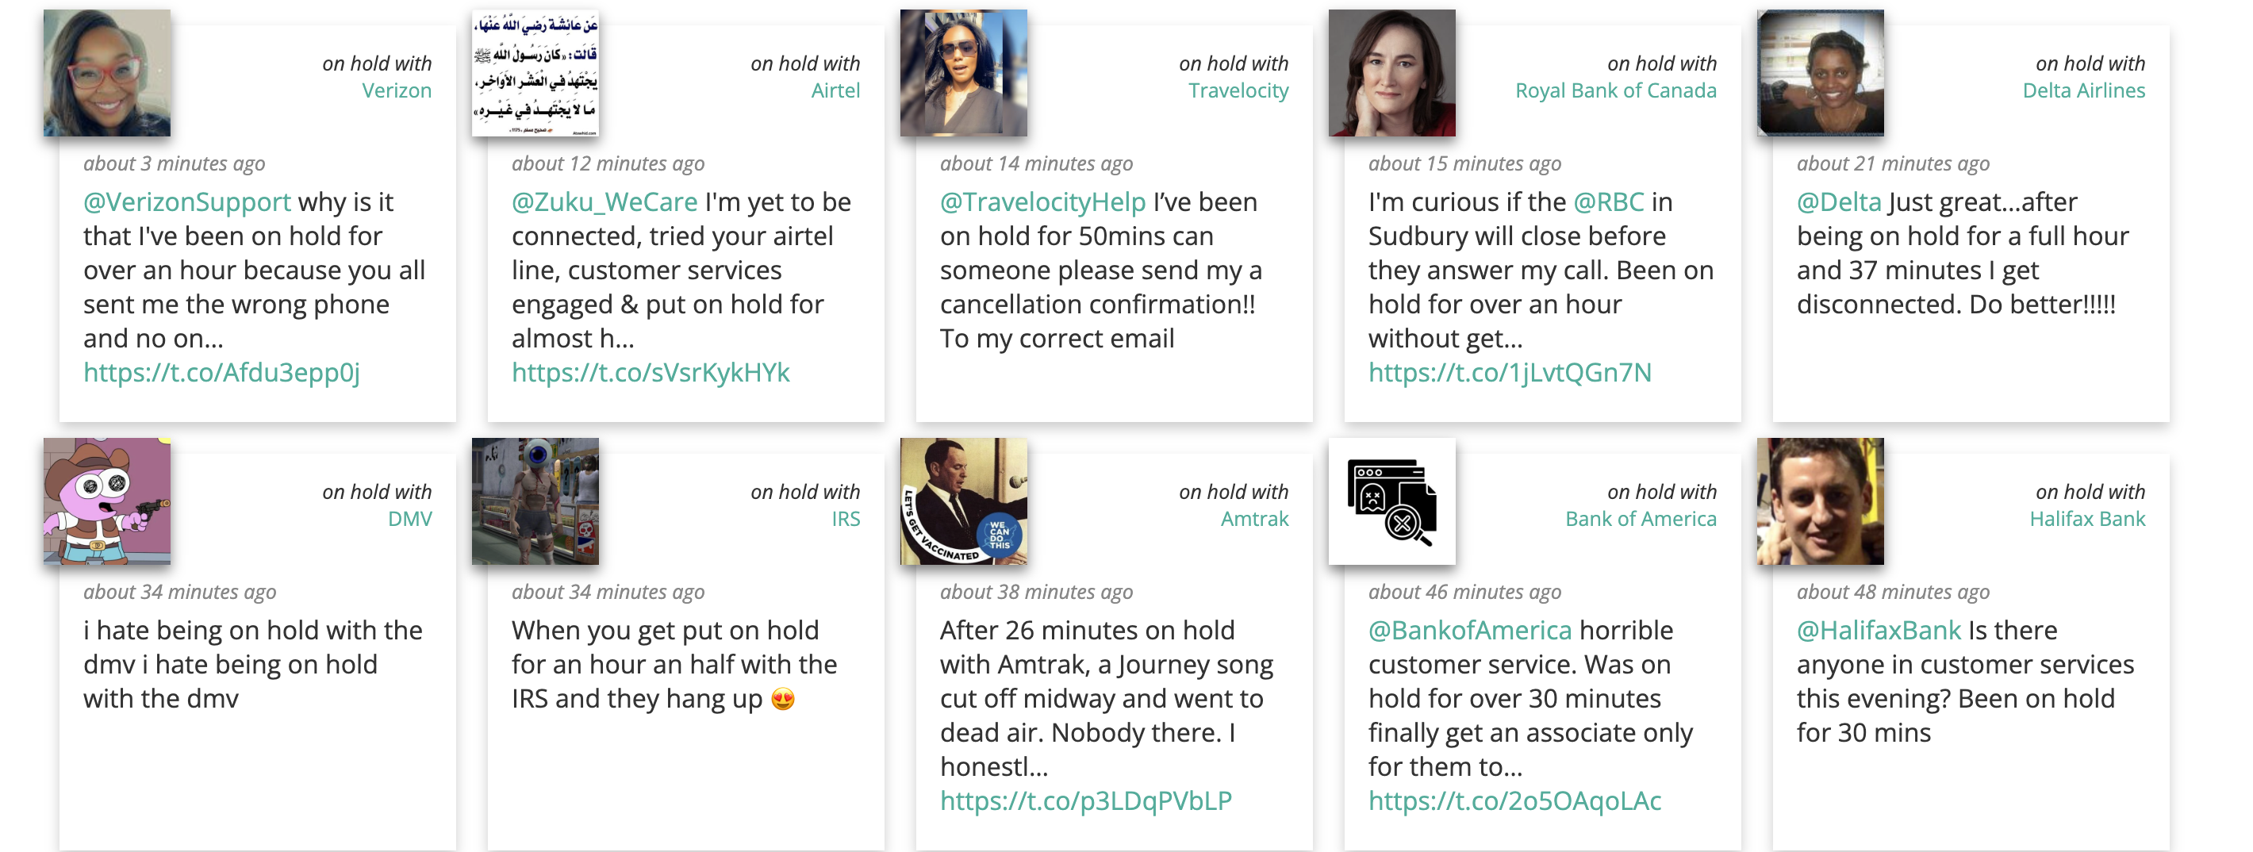Screen dimensions: 2253x852
Task: Click the Sinatra vaccination meme avatar on Amtrak tweet
Action: tap(963, 503)
